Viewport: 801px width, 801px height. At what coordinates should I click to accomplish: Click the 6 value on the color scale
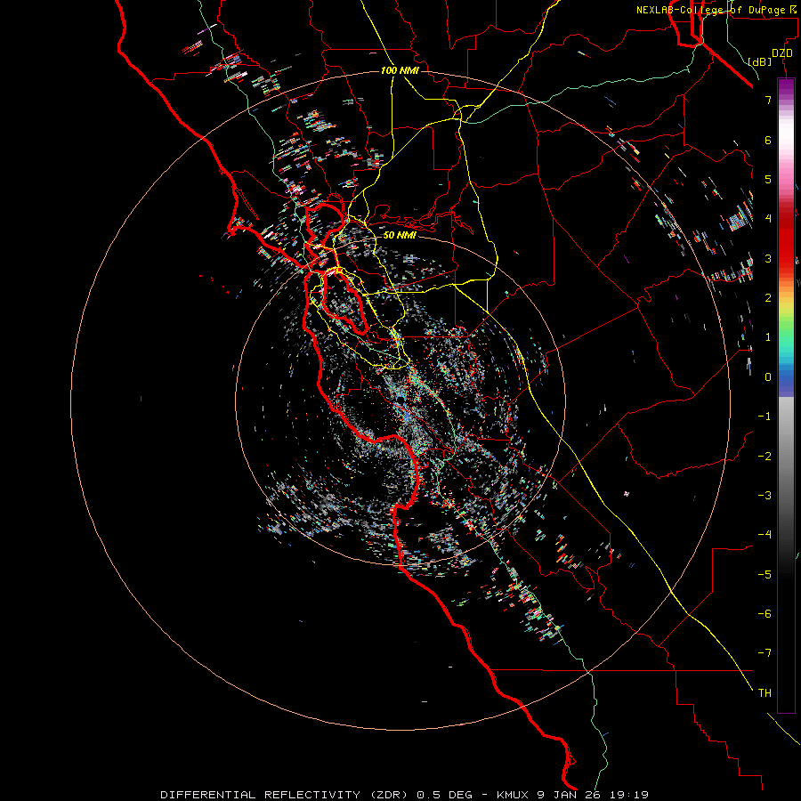click(x=768, y=140)
